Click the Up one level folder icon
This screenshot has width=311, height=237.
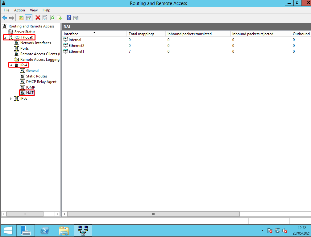coord(21,18)
